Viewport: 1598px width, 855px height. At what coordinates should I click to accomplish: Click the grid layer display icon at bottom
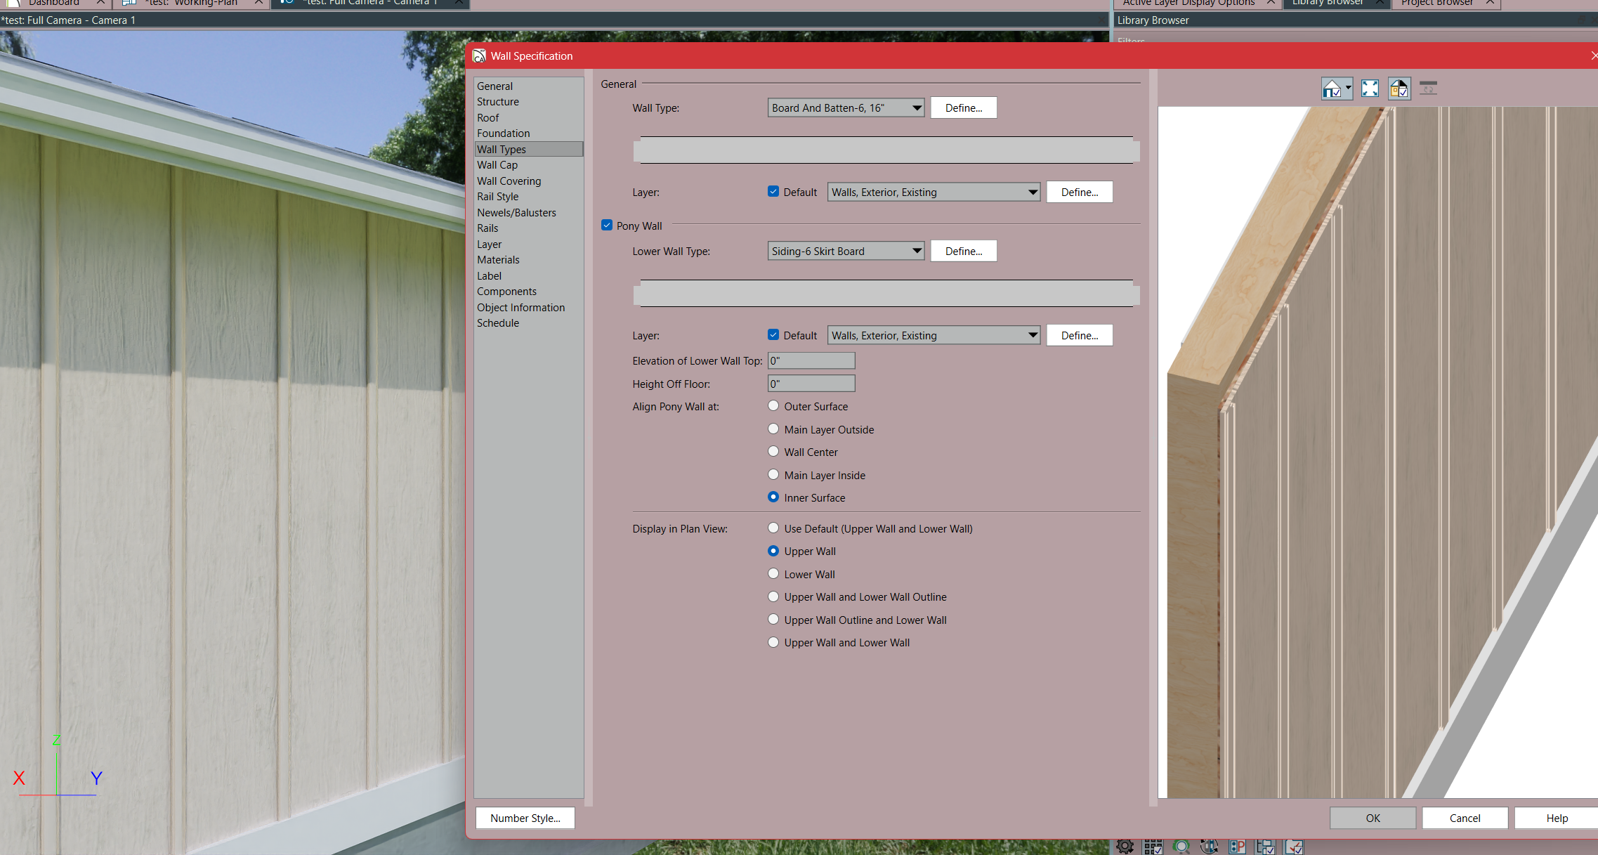(1153, 847)
